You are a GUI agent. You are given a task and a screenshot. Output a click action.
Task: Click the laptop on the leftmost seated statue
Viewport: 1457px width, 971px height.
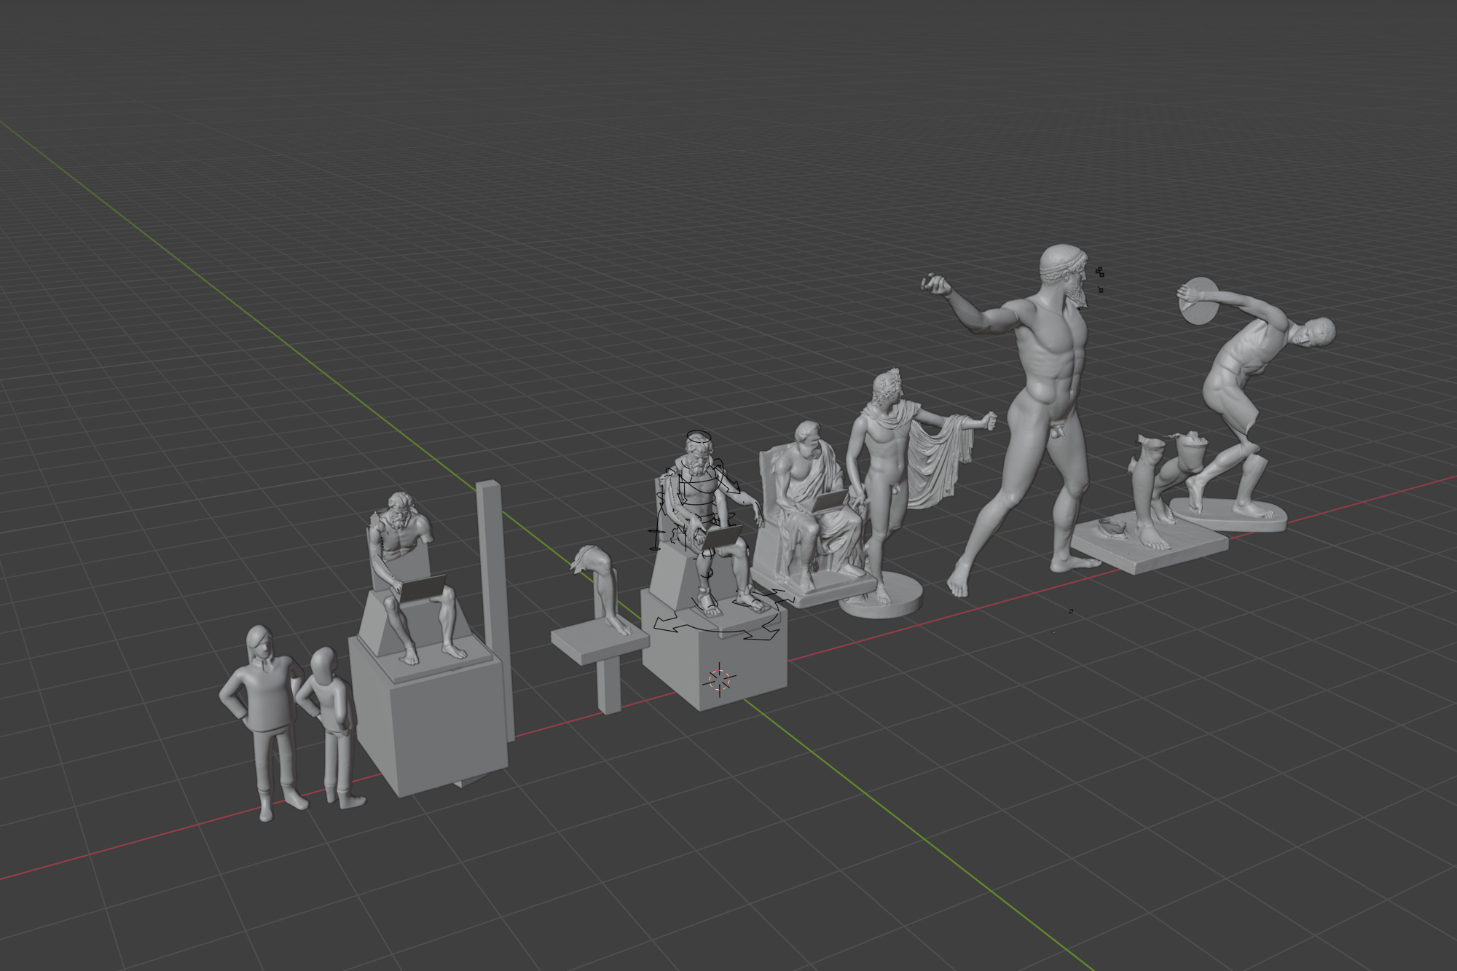click(423, 588)
